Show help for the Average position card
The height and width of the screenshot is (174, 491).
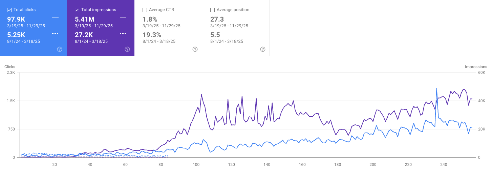click(x=263, y=49)
